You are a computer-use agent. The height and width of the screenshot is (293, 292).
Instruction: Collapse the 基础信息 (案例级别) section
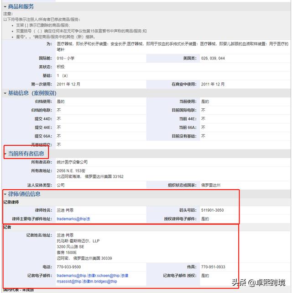coord(5,93)
